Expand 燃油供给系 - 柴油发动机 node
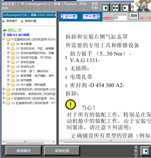The width and height of the screenshot is (151, 158). tap(4, 94)
